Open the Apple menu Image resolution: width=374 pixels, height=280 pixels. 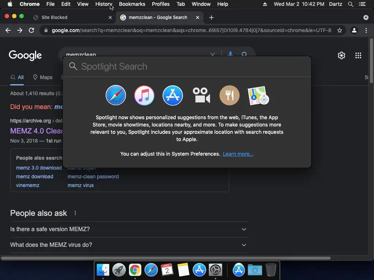coord(10,4)
